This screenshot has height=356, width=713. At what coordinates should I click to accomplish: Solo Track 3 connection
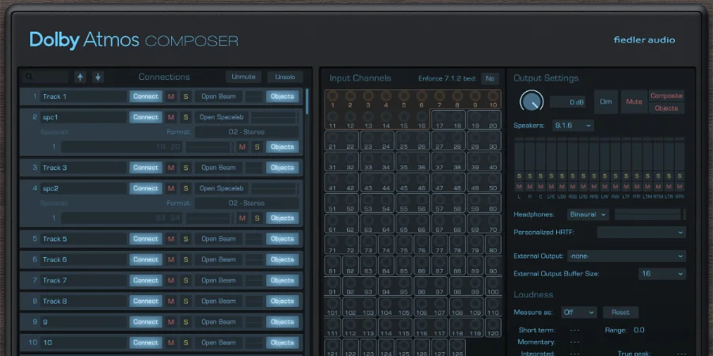click(x=185, y=168)
